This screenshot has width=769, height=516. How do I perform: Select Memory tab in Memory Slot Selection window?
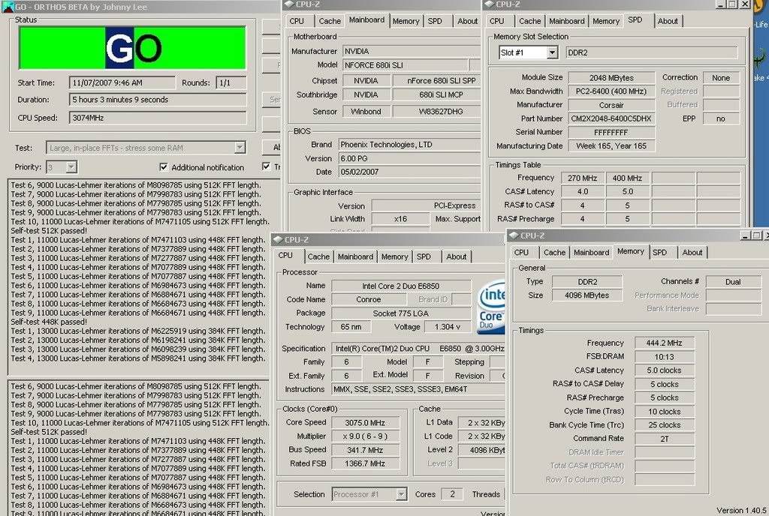click(x=606, y=21)
